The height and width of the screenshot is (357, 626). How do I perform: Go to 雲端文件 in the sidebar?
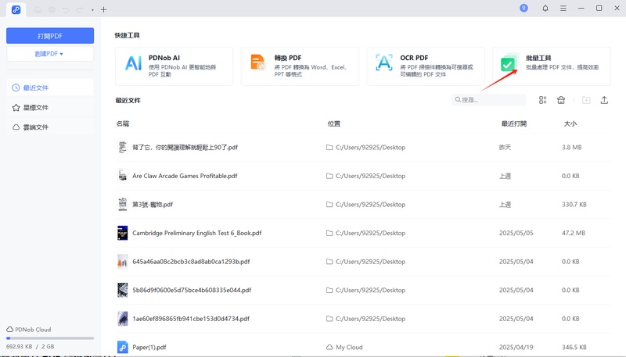[x=50, y=127]
